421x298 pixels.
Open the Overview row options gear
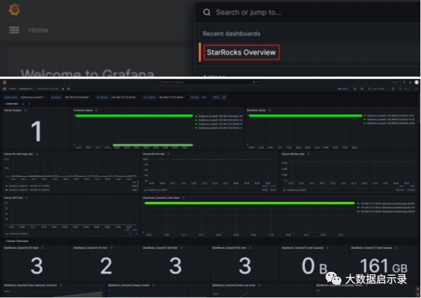tap(23, 104)
